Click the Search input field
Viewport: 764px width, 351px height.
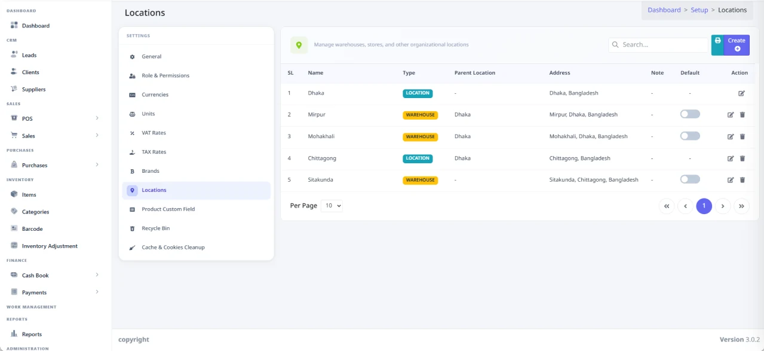point(658,45)
